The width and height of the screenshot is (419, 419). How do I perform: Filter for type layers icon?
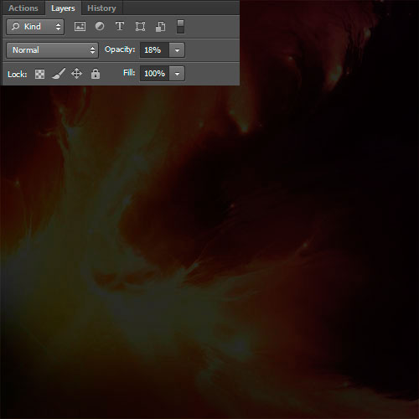(120, 26)
